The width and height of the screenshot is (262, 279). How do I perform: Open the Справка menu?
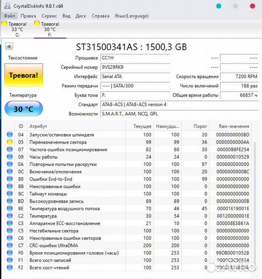(x=100, y=16)
